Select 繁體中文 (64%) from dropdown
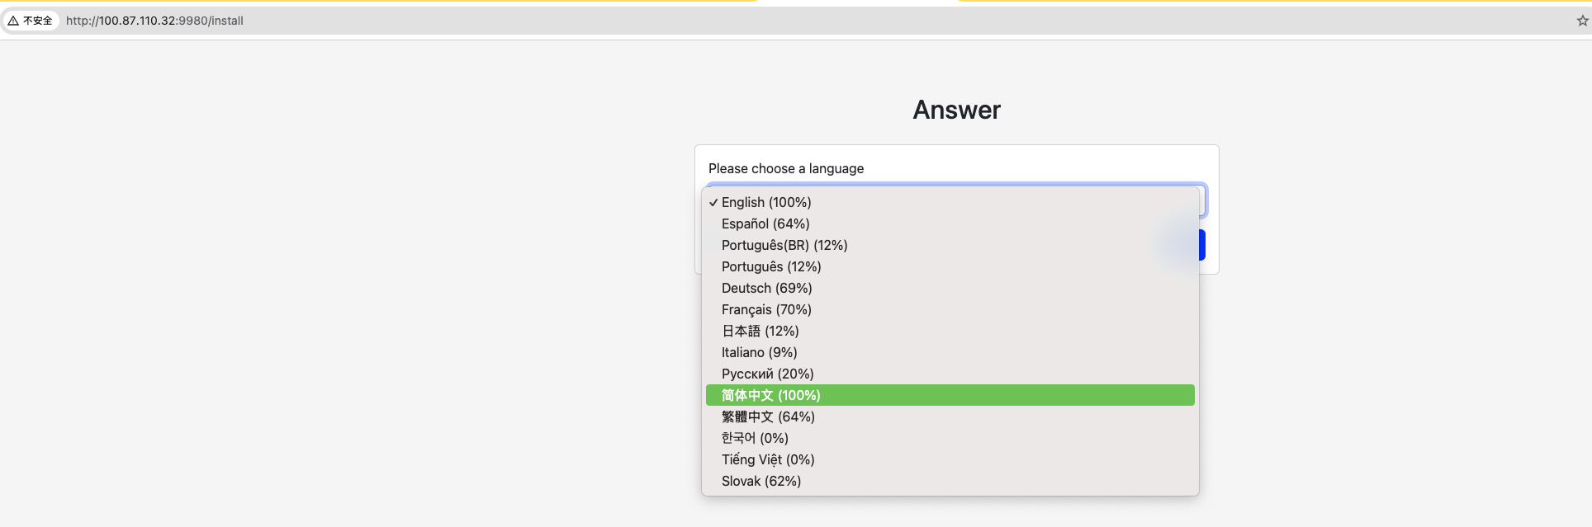This screenshot has width=1592, height=527. [x=768, y=416]
